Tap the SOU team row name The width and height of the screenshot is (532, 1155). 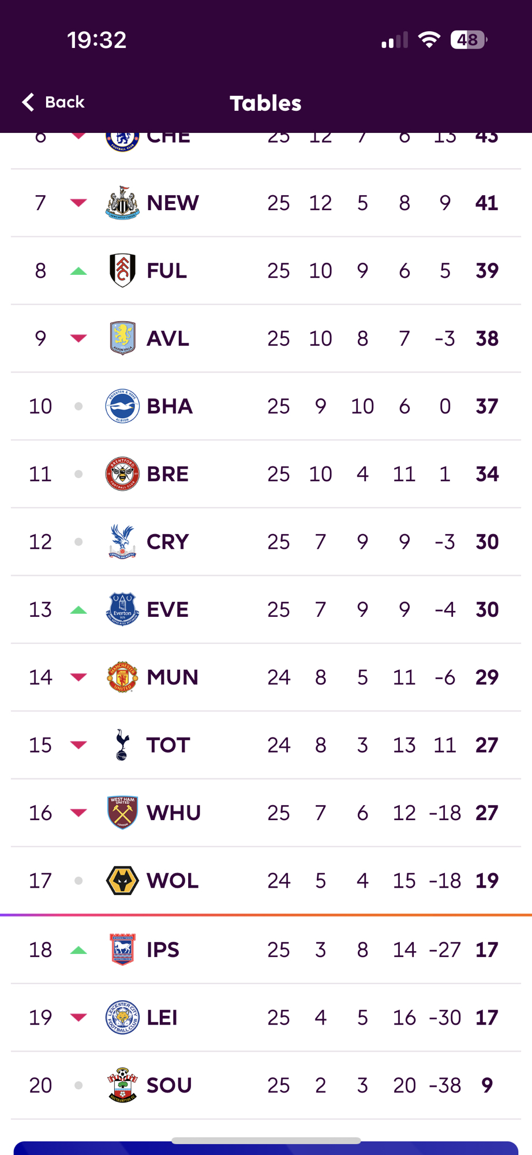169,1085
